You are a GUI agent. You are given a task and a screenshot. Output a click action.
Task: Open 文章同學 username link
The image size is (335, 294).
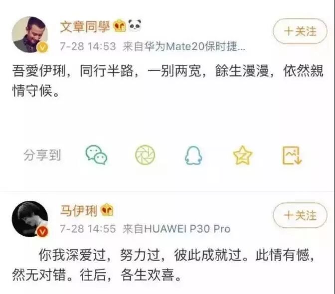click(85, 27)
